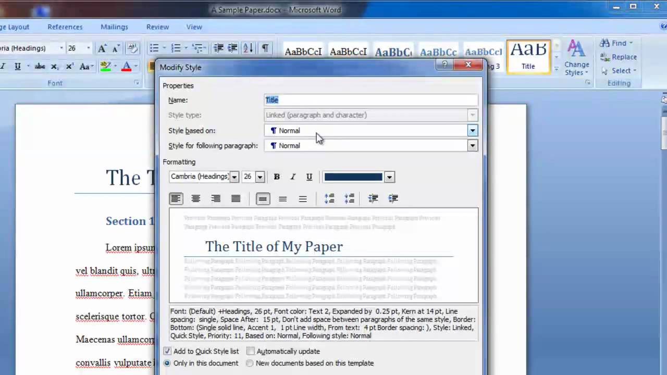This screenshot has height=375, width=667.
Task: Uncheck Add to Quick Style list
Action: 167,351
